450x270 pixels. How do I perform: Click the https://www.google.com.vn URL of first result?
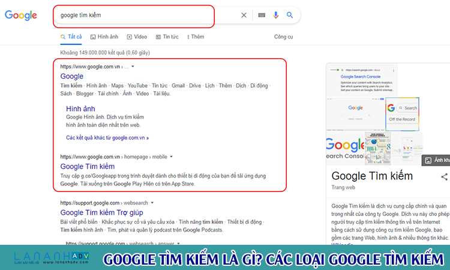[90, 67]
